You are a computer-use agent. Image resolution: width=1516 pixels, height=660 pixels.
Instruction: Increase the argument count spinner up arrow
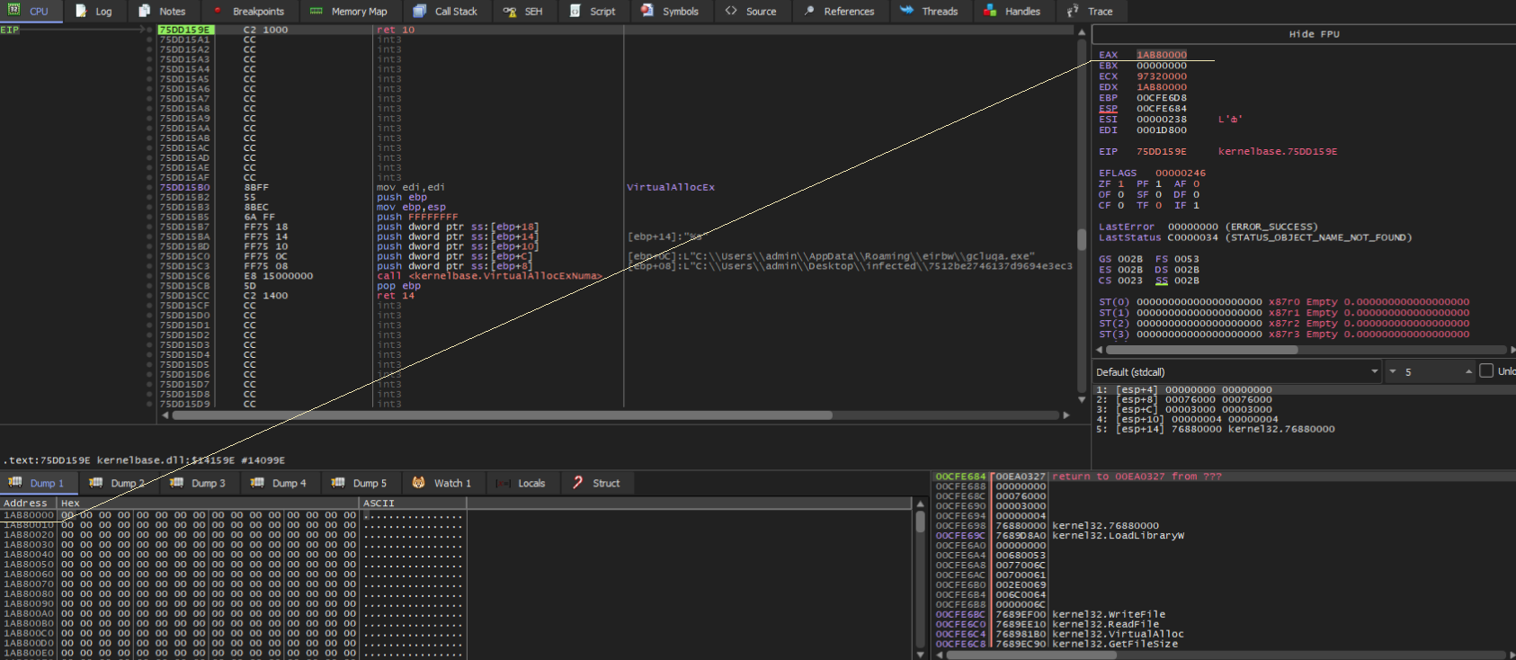coord(1469,371)
